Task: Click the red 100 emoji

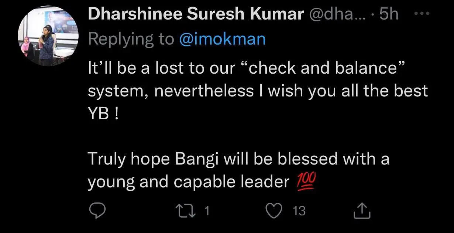Action: coord(306,181)
